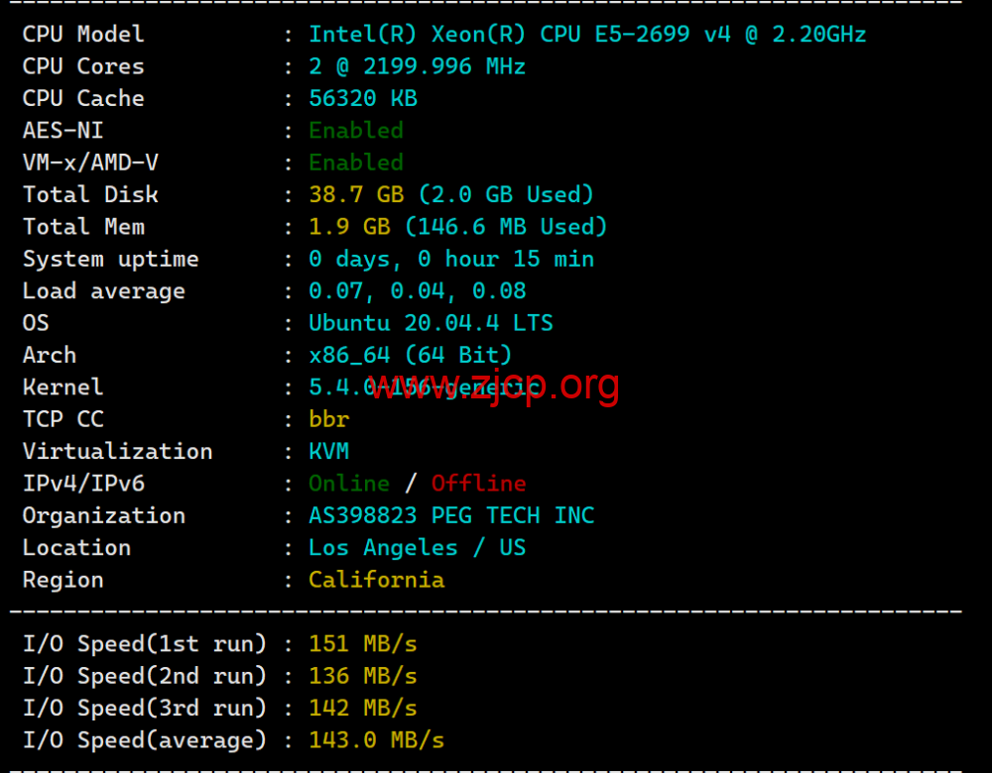992x773 pixels.
Task: Click the location value Los Angeles / US
Action: [x=417, y=547]
